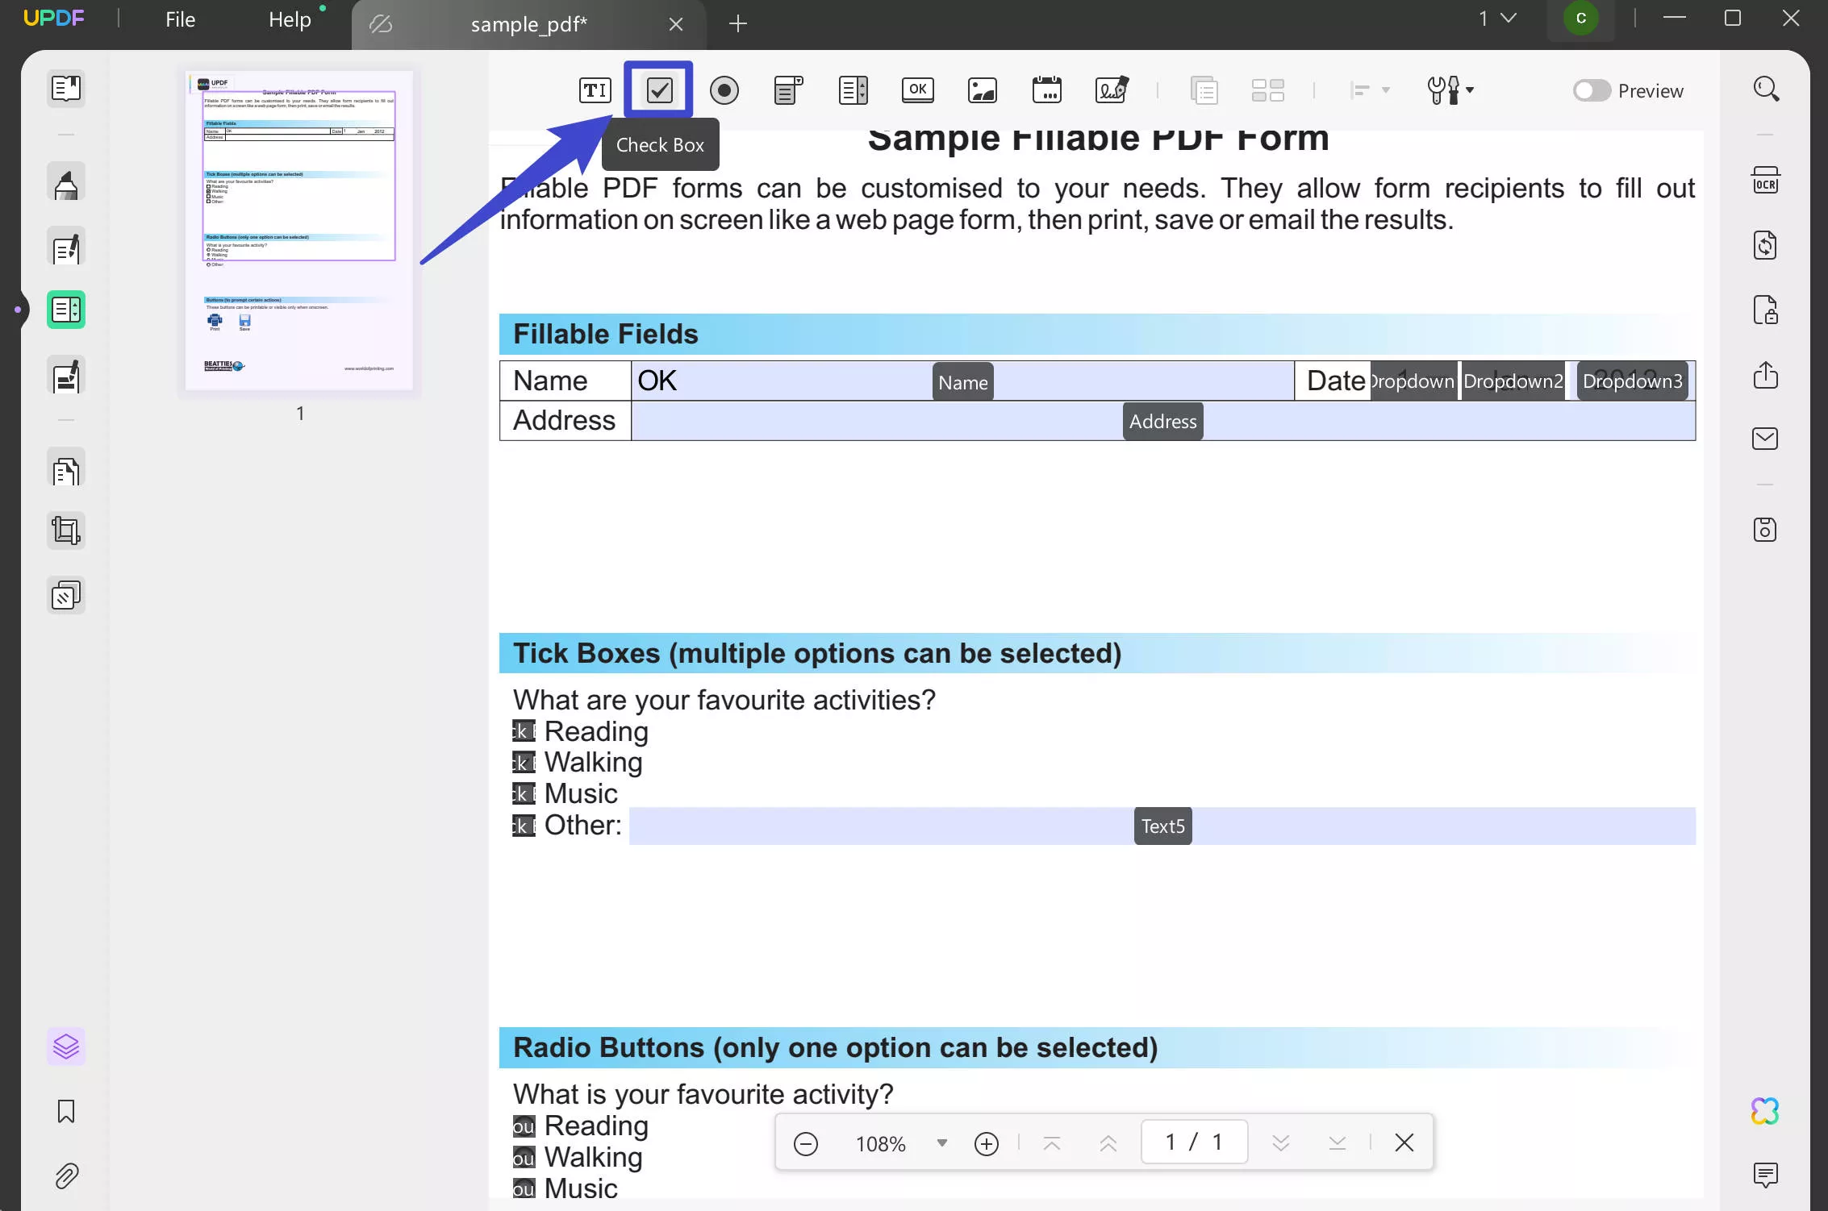Open the Search panel
1828x1211 pixels.
[x=1767, y=89]
